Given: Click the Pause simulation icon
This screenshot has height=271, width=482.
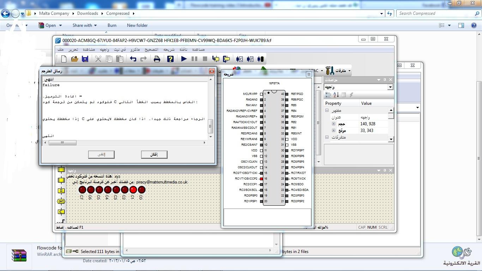Looking at the screenshot, I should coord(194,59).
